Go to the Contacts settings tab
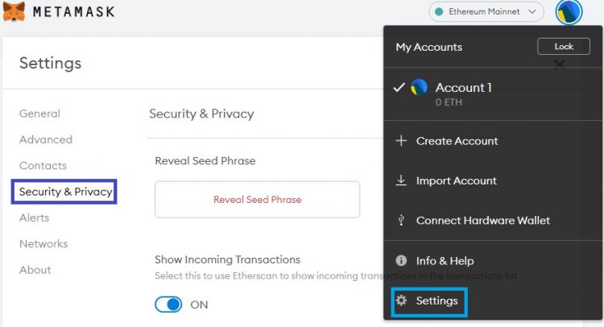 [43, 166]
